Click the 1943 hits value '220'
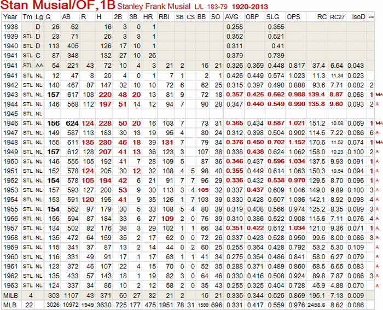 click(x=105, y=95)
